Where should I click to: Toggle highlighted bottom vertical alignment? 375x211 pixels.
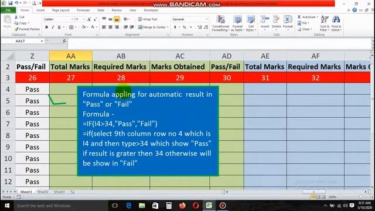[x=117, y=19]
